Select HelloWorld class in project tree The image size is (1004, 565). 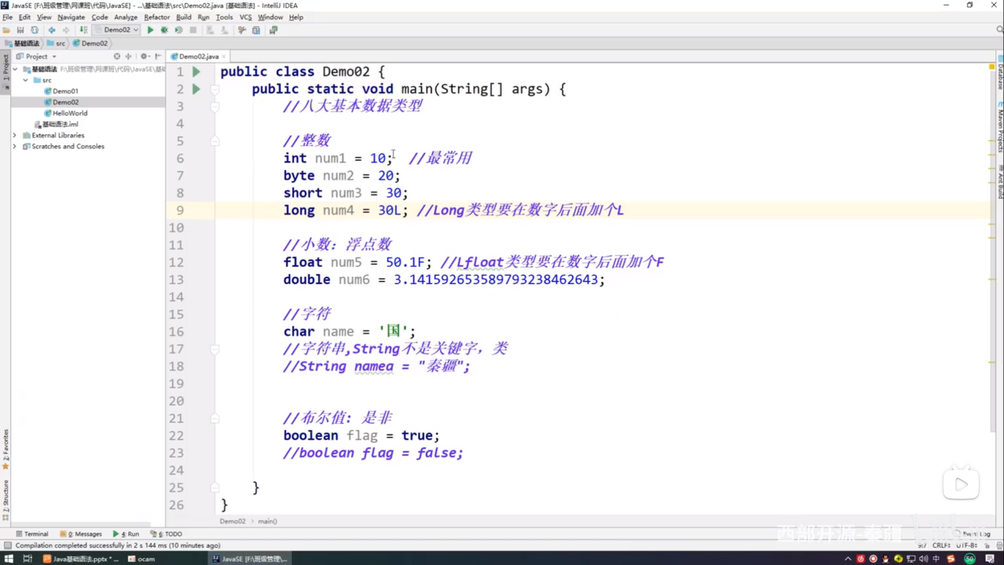(70, 113)
